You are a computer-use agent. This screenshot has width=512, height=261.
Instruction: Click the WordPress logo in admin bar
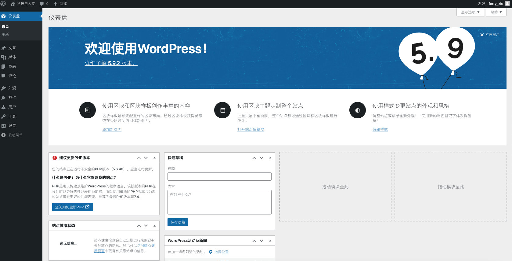[3, 4]
